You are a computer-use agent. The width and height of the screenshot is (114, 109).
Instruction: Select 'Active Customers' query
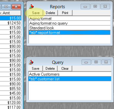pyautogui.click(x=70, y=74)
